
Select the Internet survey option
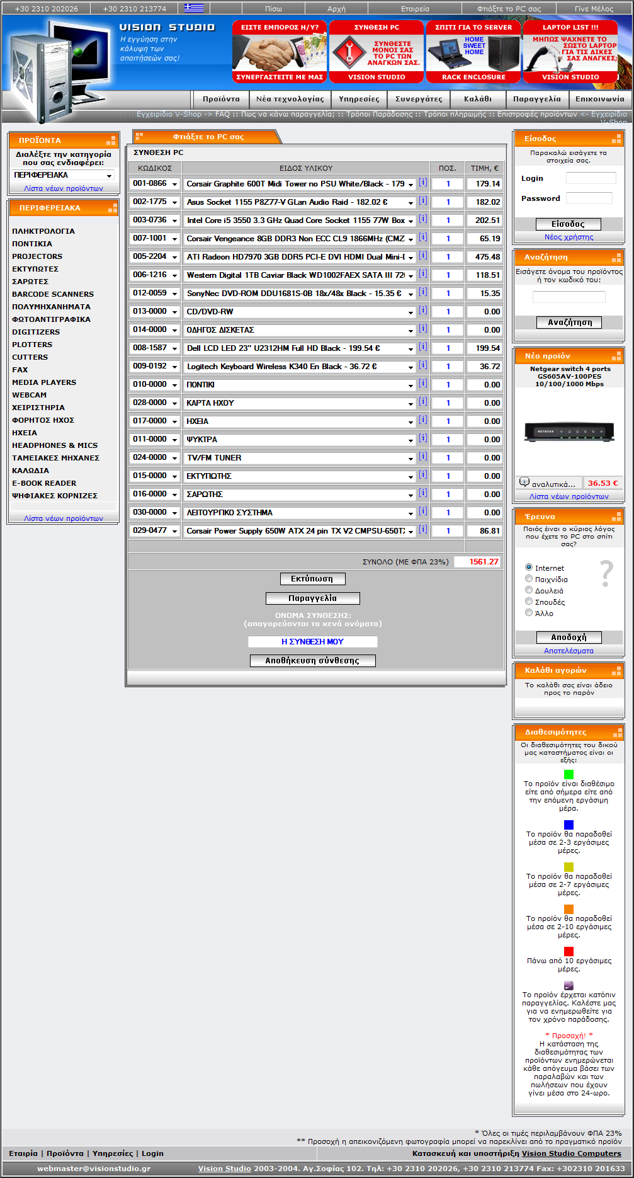point(529,567)
